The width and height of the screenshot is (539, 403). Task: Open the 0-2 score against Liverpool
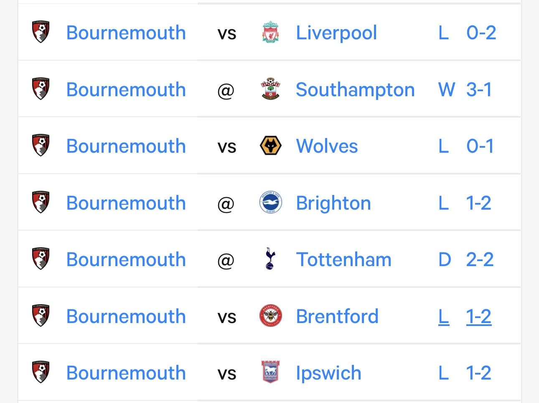point(481,33)
